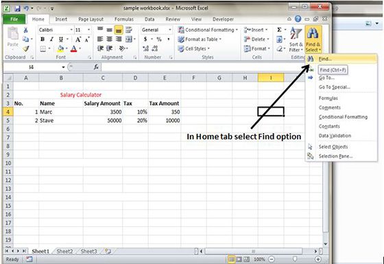Set Top Align vertical alignment
Image resolution: width=384 pixels, height=264 pixels.
(x=100, y=29)
